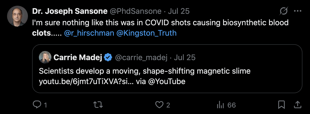Click the blue verified badge on Carrie Madej
The width and height of the screenshot is (310, 114).
tap(108, 57)
